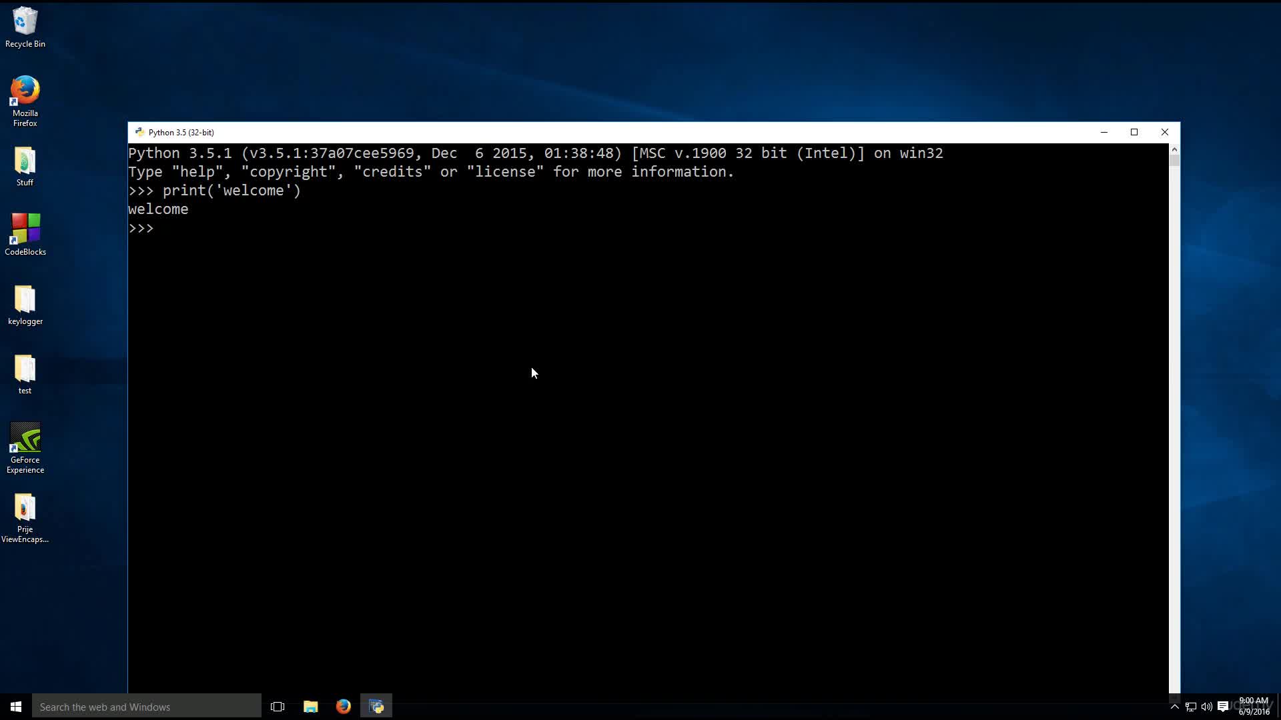Launch Mozilla Firefox from the desktop shortcut
The height and width of the screenshot is (720, 1281).
coord(25,101)
